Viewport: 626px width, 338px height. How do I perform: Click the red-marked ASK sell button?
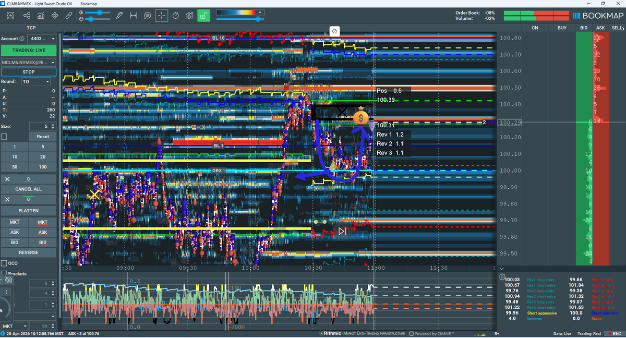tap(43, 233)
